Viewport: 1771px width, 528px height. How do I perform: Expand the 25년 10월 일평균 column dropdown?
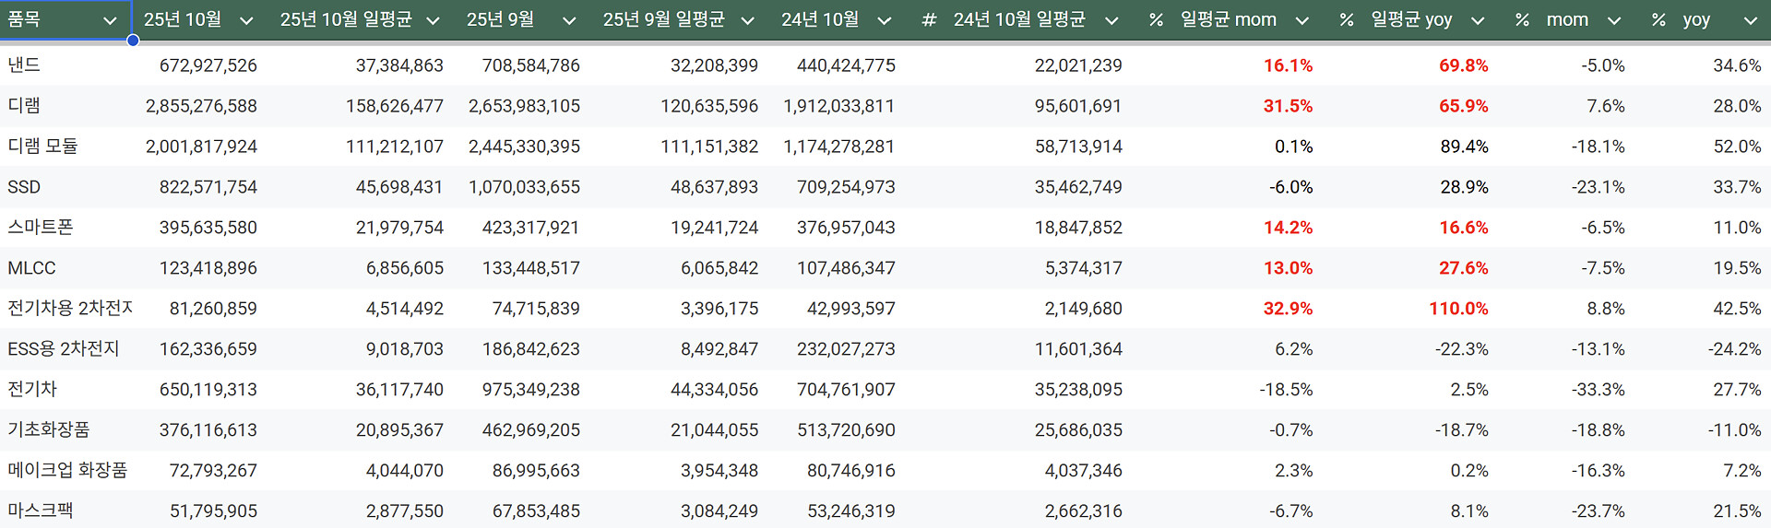click(433, 20)
